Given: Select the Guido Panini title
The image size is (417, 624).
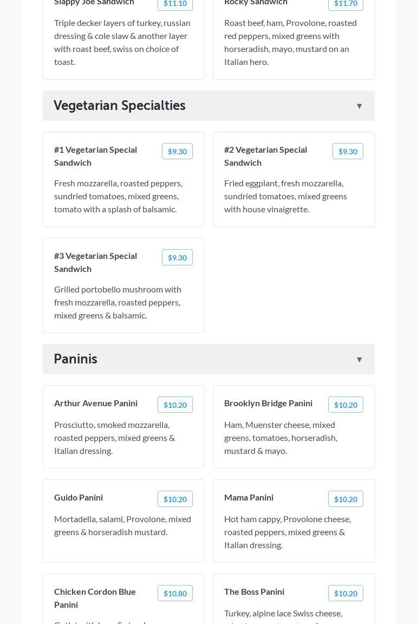Looking at the screenshot, I should pyautogui.click(x=79, y=497).
